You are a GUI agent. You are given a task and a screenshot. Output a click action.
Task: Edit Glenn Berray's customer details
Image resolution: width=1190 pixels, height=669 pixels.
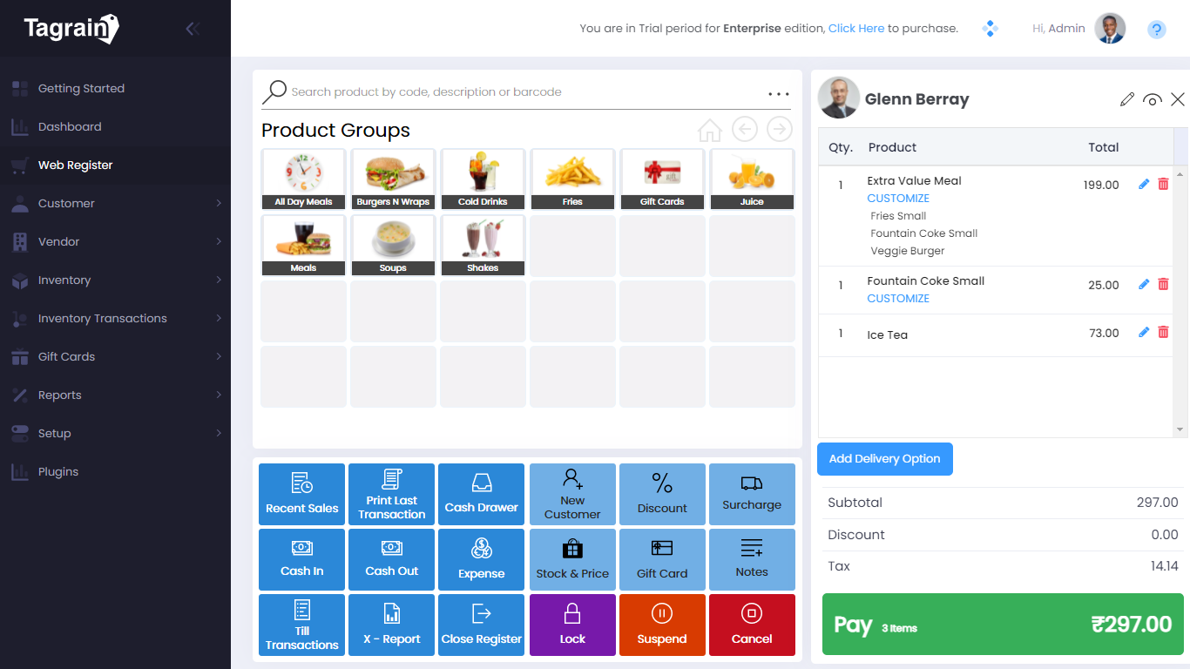pyautogui.click(x=1127, y=99)
